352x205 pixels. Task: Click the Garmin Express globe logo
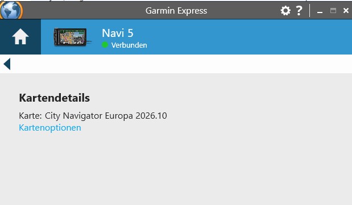11,10
